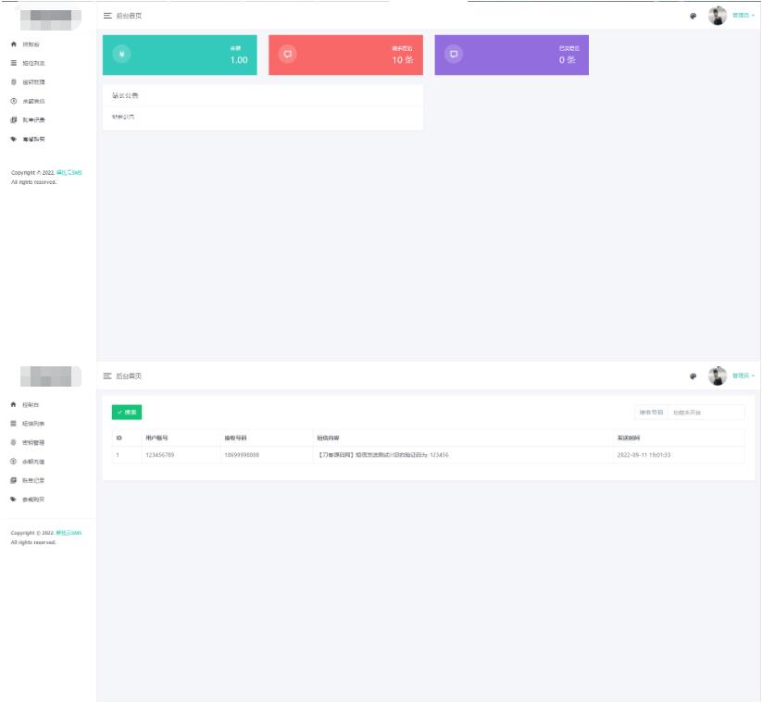Viewport: 762px width, 703px height.
Task: Click the theme palette icon in the dashboard header
Action: (693, 16)
